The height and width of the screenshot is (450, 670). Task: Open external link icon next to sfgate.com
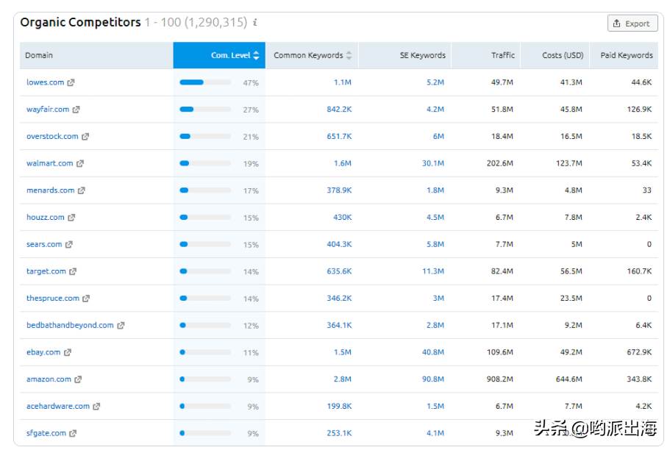click(73, 433)
